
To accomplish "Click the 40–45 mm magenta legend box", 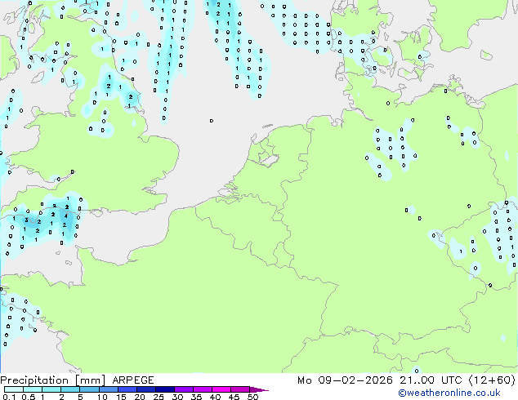I will pos(221,389).
